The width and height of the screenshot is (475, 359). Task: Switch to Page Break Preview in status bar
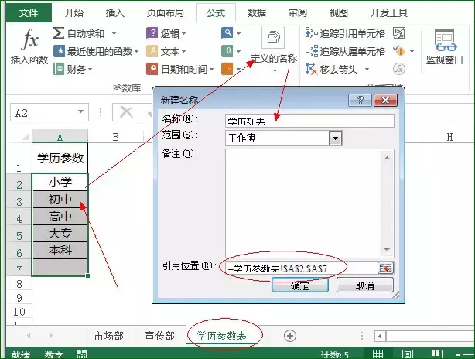click(437, 354)
